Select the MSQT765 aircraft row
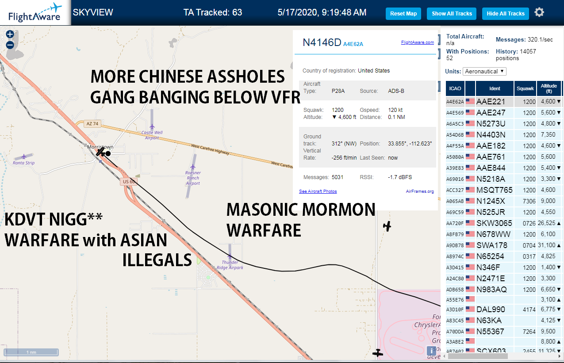 point(504,190)
